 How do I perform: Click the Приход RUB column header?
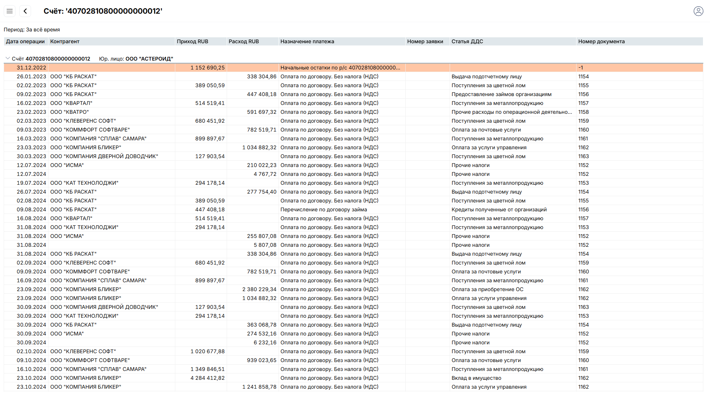click(x=192, y=41)
